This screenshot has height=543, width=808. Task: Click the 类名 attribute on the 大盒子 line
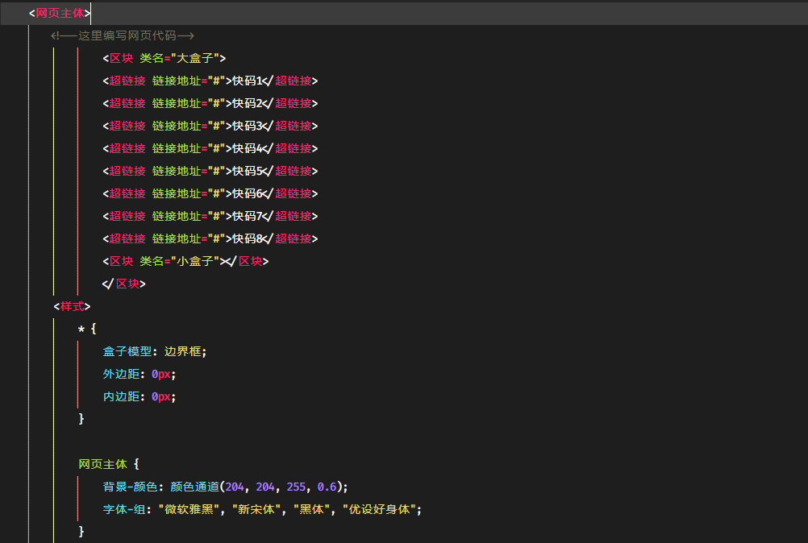152,58
